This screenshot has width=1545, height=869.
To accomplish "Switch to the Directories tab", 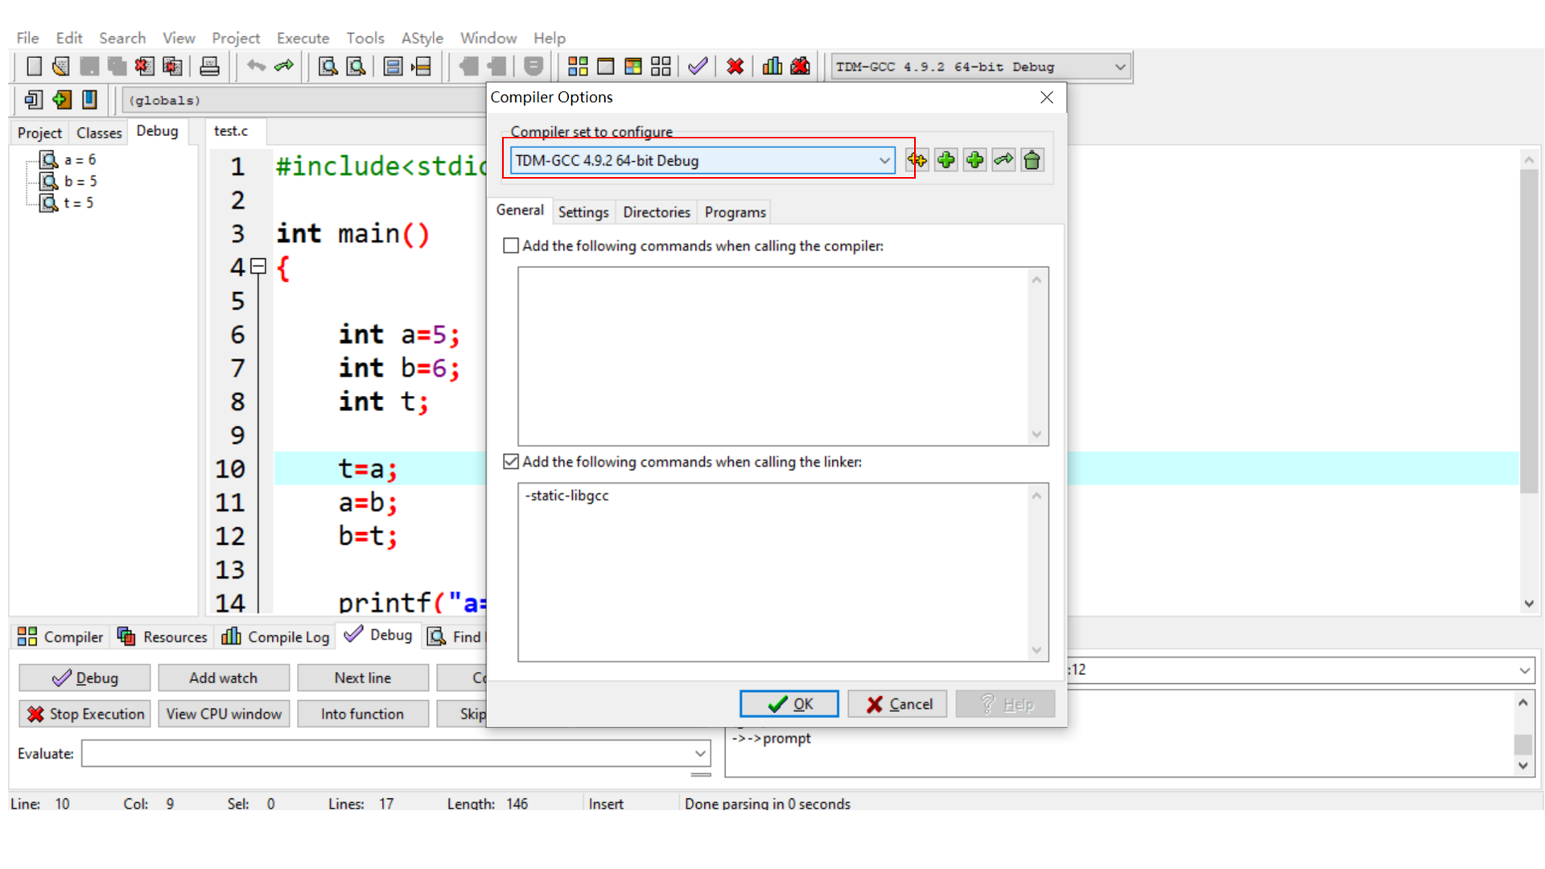I will pyautogui.click(x=656, y=212).
